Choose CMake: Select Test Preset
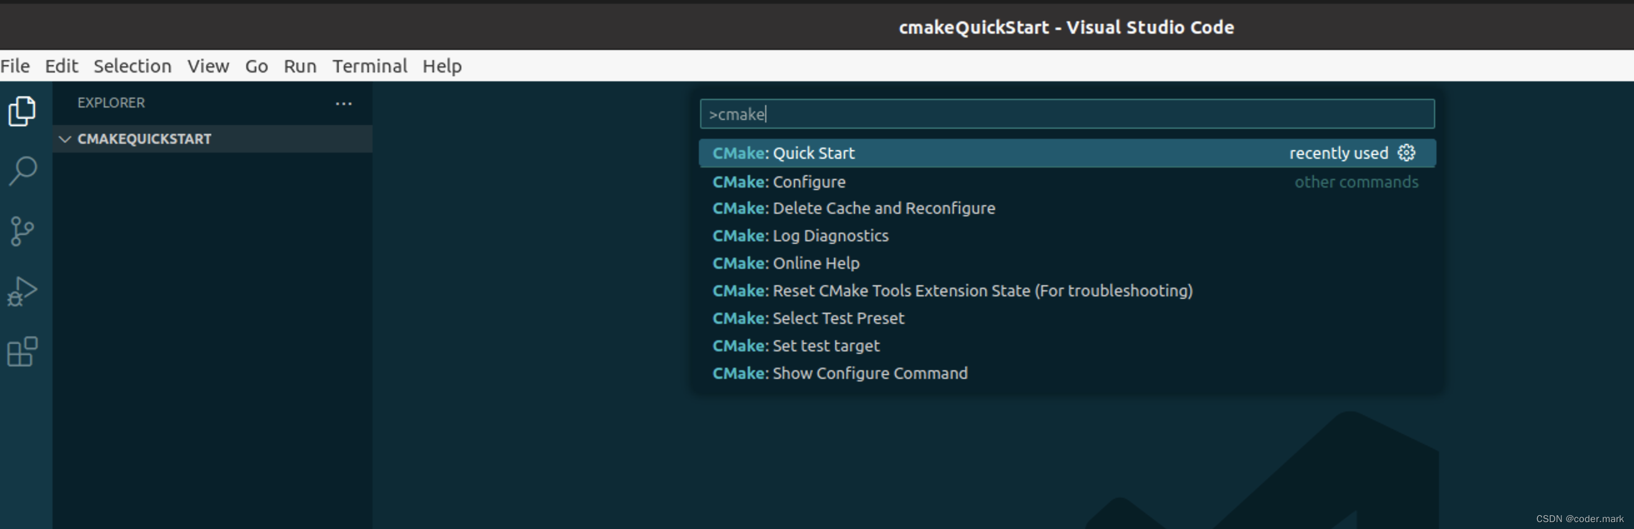Screen dimensions: 1634x529 pyautogui.click(x=1067, y=318)
